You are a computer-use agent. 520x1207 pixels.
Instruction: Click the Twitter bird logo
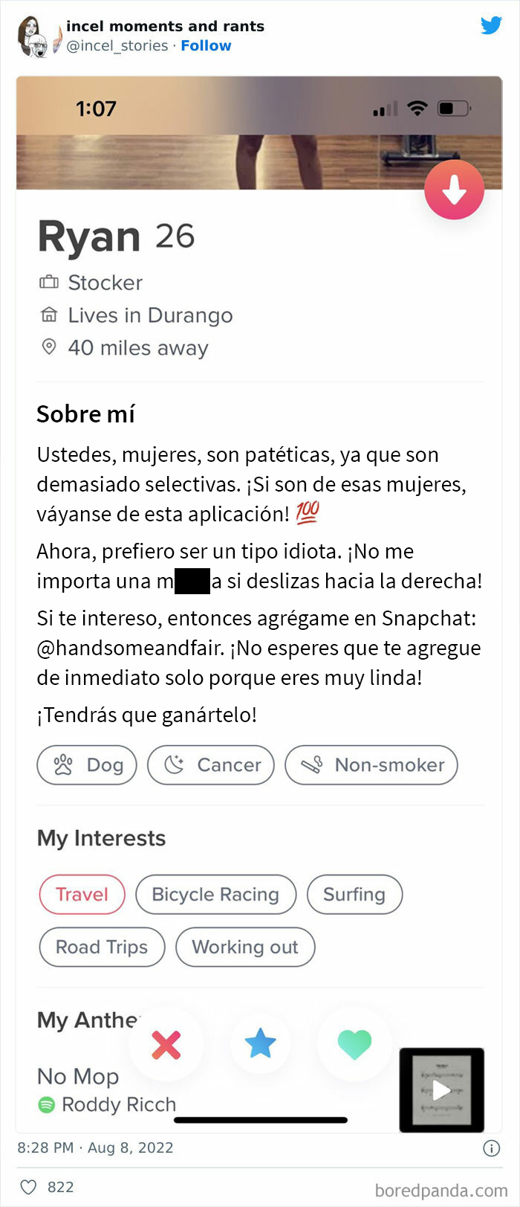click(x=491, y=26)
